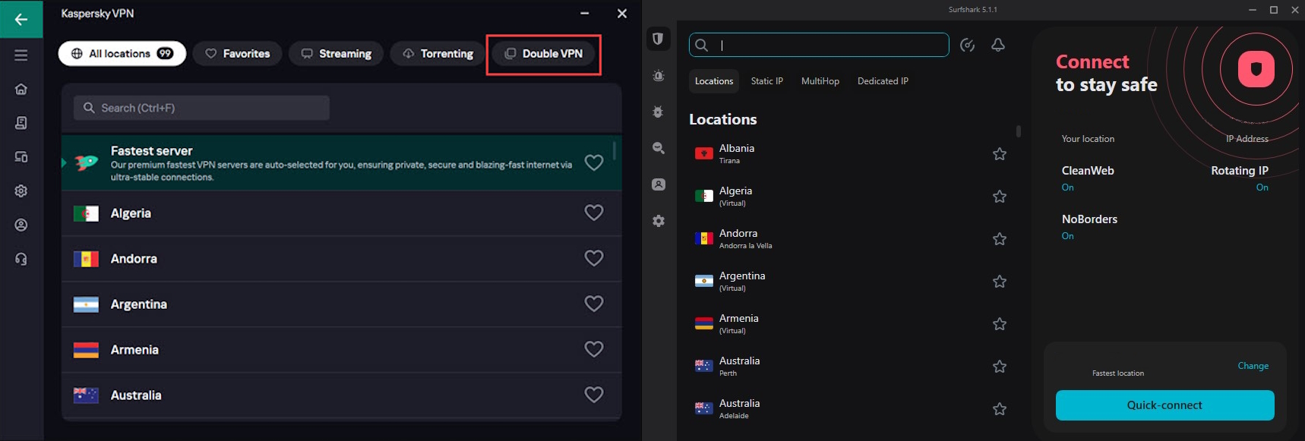Star Australia Perth as Surfshark favorite
The width and height of the screenshot is (1305, 441).
1000,367
